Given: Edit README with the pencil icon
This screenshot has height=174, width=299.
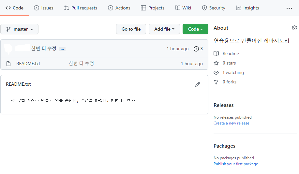Looking at the screenshot, I should click(198, 84).
